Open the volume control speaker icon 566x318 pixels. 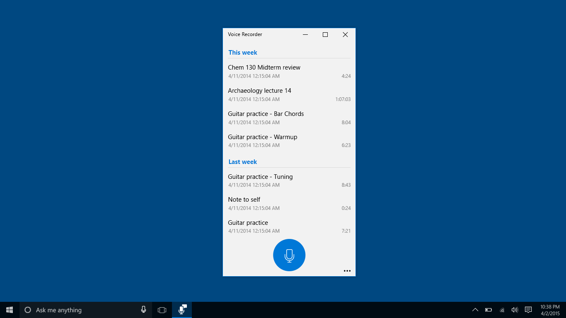tap(515, 310)
